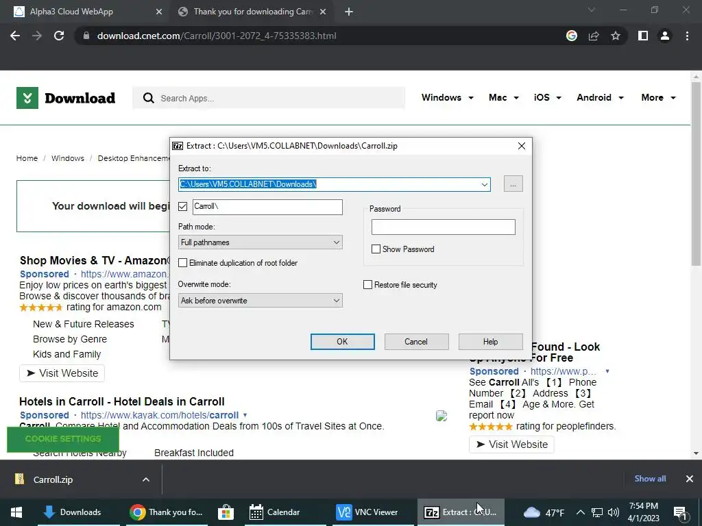Enable Eliminate duplication of root folder
Viewport: 702px width, 526px height.
[x=182, y=262]
